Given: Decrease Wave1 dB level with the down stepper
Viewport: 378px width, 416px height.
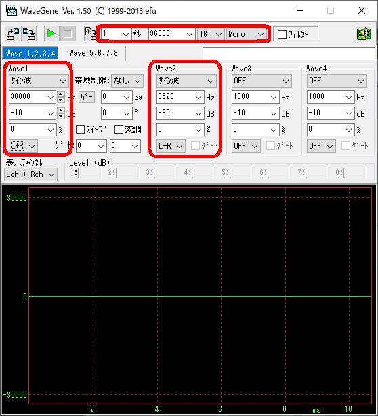Looking at the screenshot, I should pyautogui.click(x=61, y=116).
